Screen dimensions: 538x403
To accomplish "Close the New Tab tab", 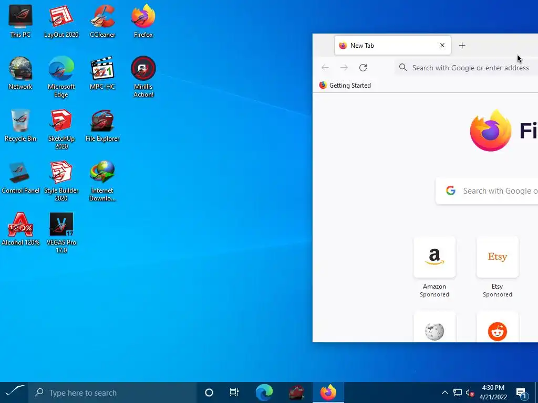I will [x=442, y=45].
